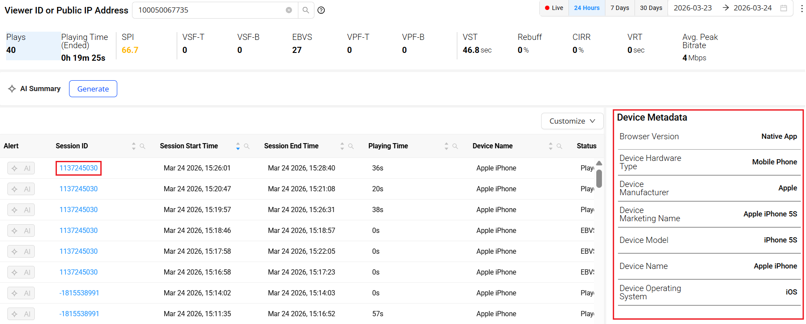Click the magnifier search button

pos(306,10)
